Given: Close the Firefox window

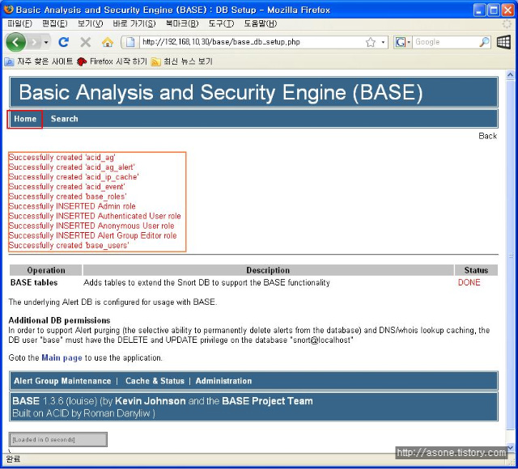Looking at the screenshot, I should [507, 10].
